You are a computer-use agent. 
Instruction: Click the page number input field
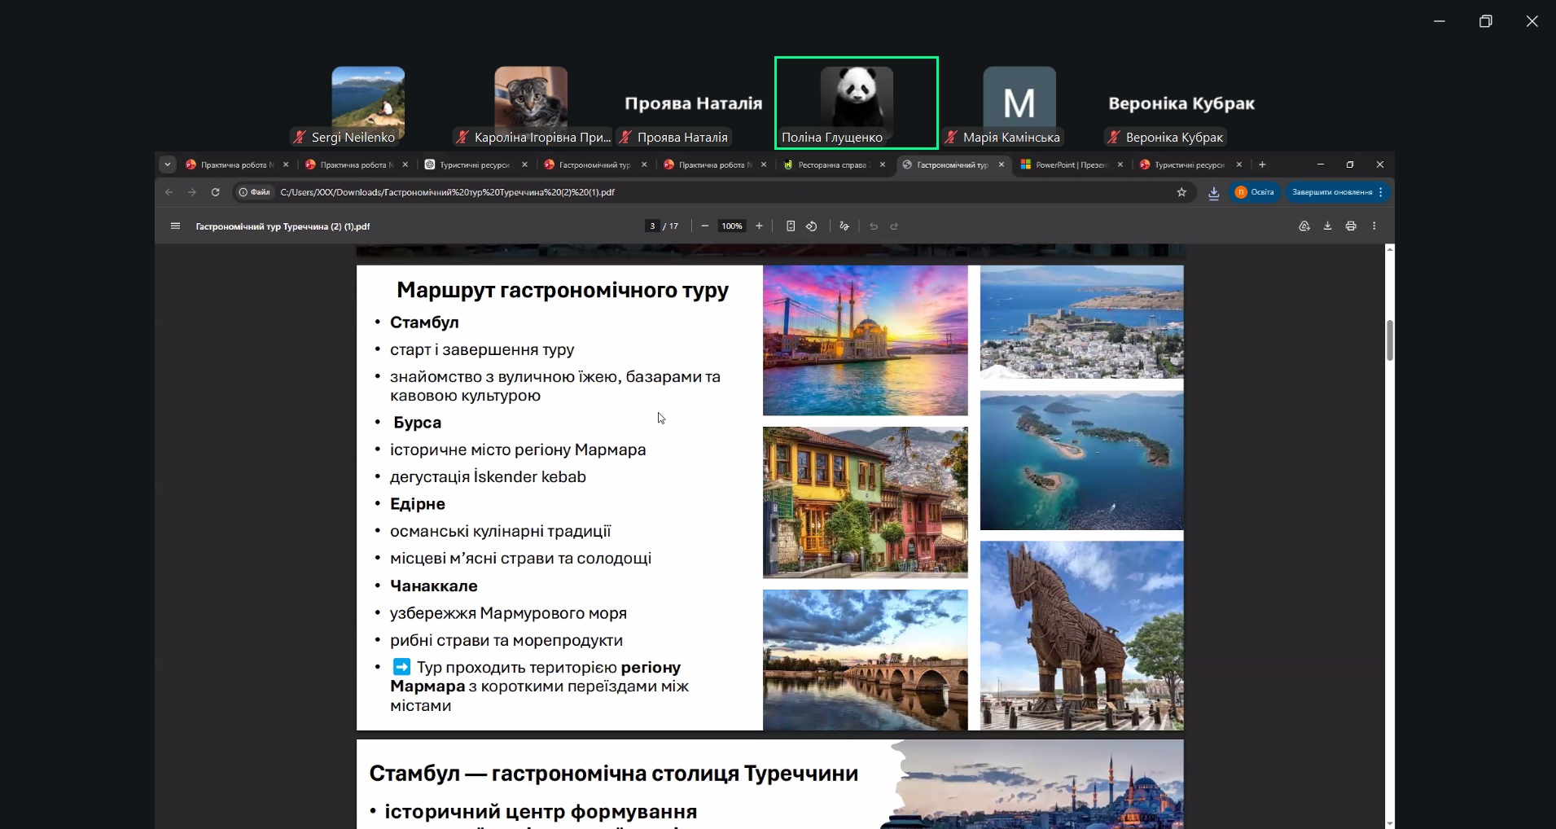[652, 226]
